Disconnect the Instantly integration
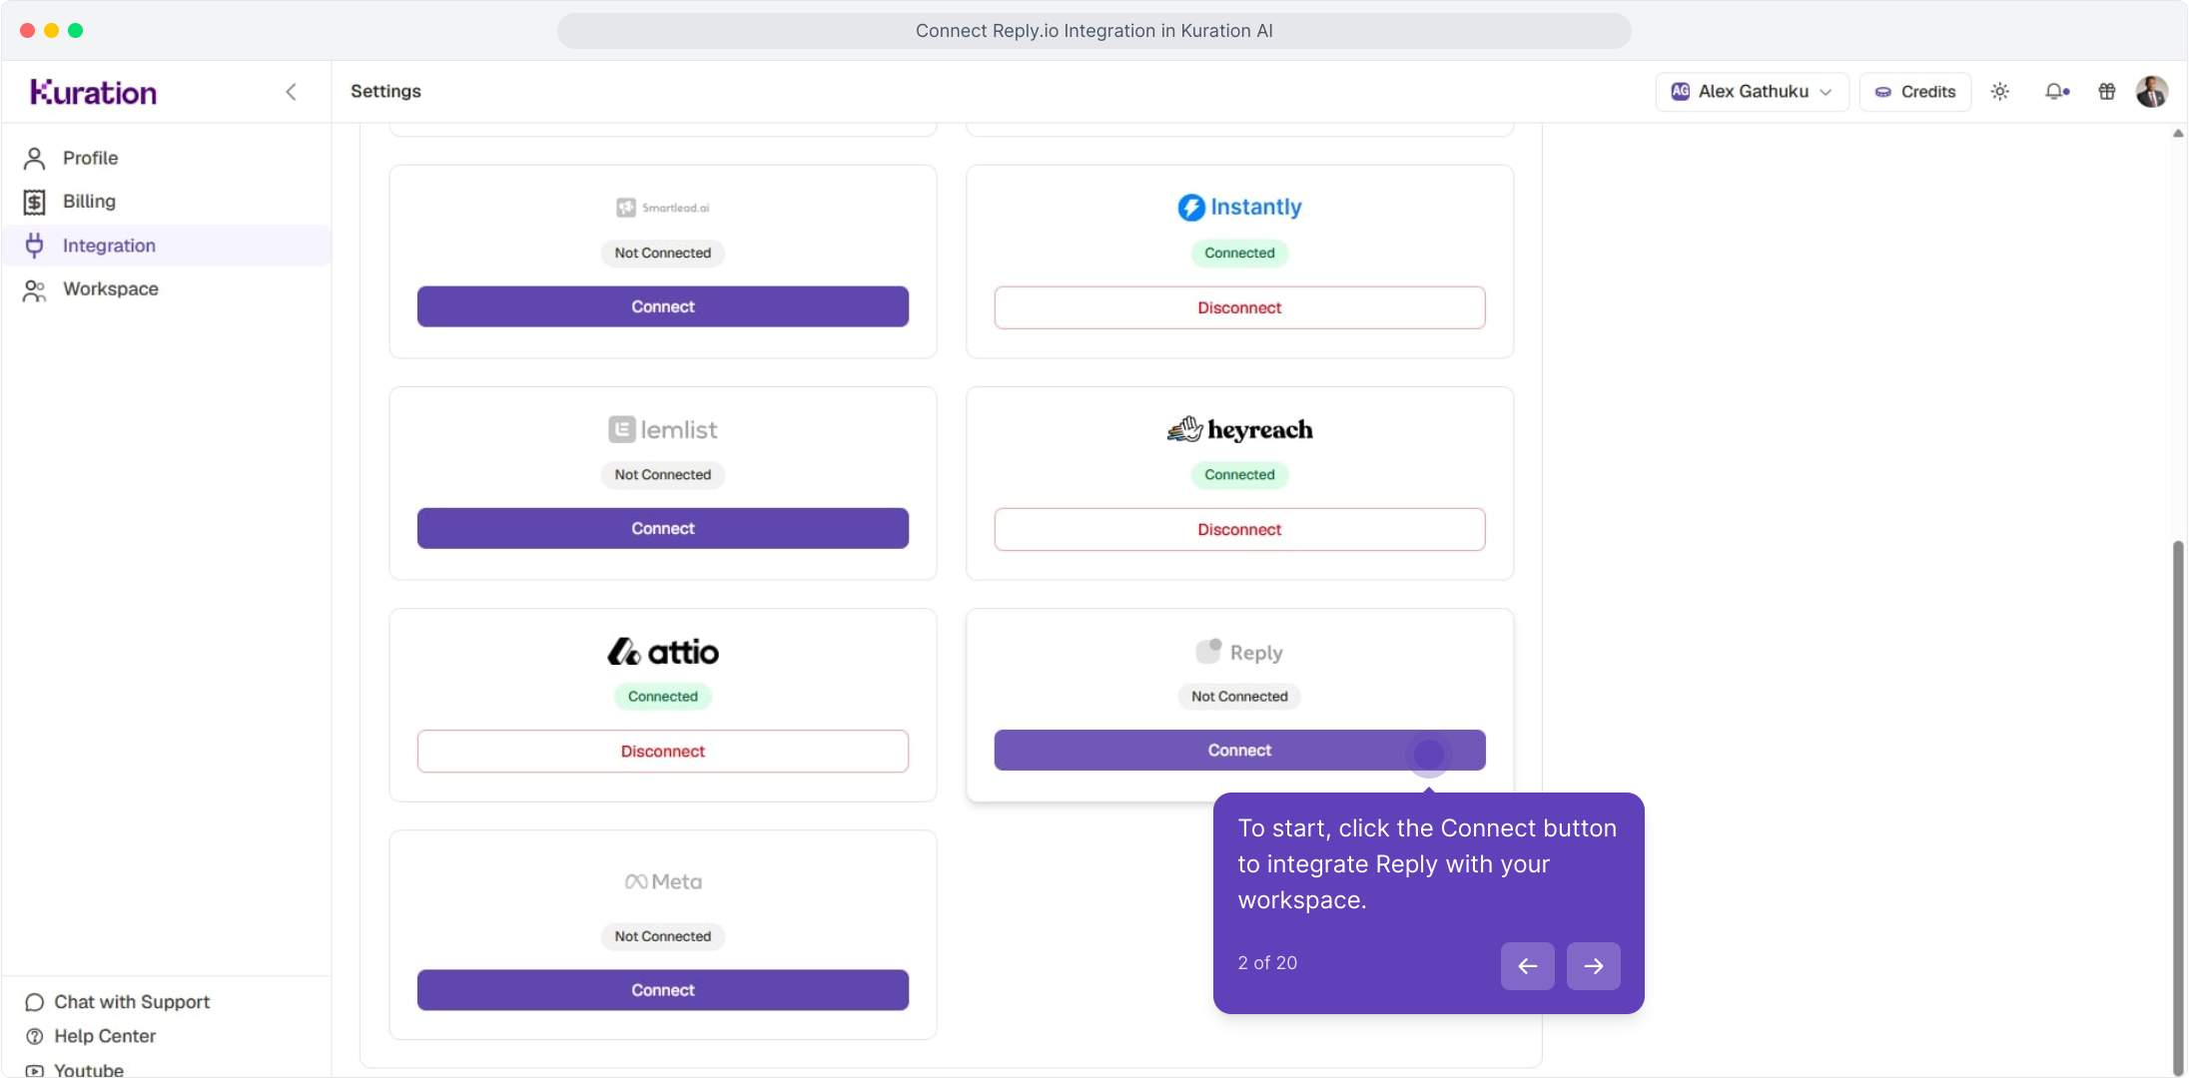The image size is (2189, 1078). (1239, 307)
